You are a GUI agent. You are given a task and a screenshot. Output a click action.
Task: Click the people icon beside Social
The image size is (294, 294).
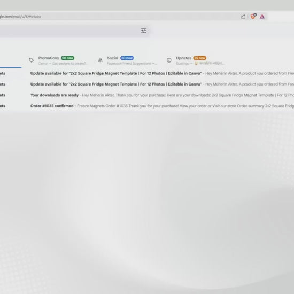(x=100, y=60)
